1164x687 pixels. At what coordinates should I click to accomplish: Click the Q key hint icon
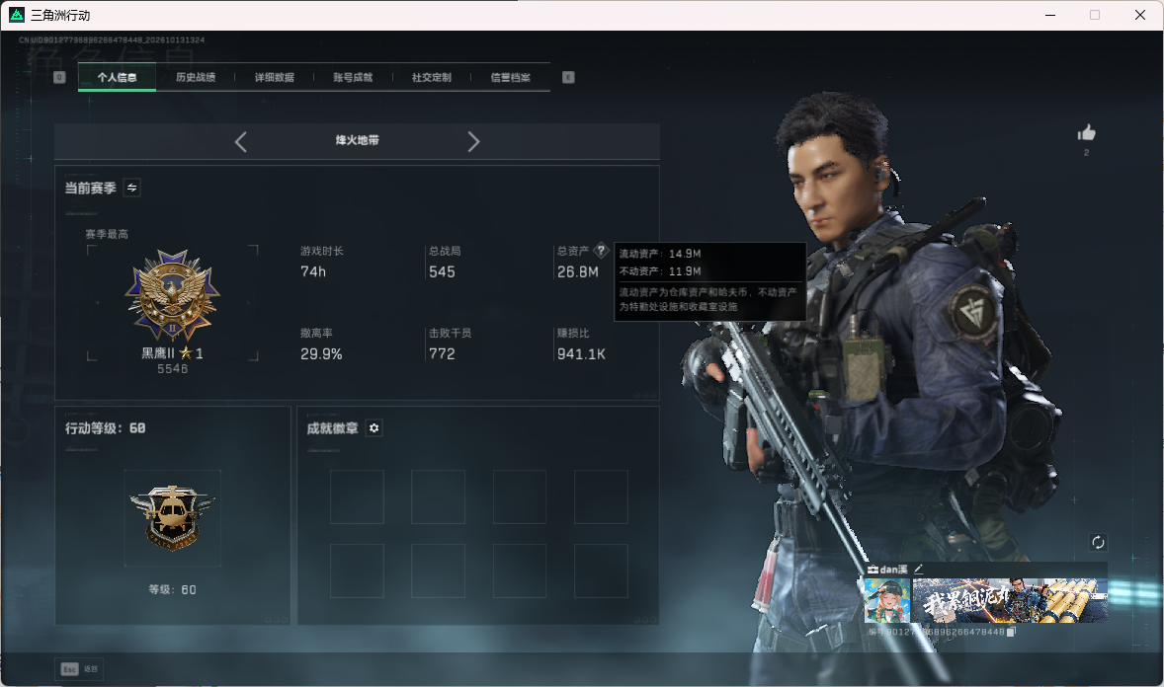point(60,77)
